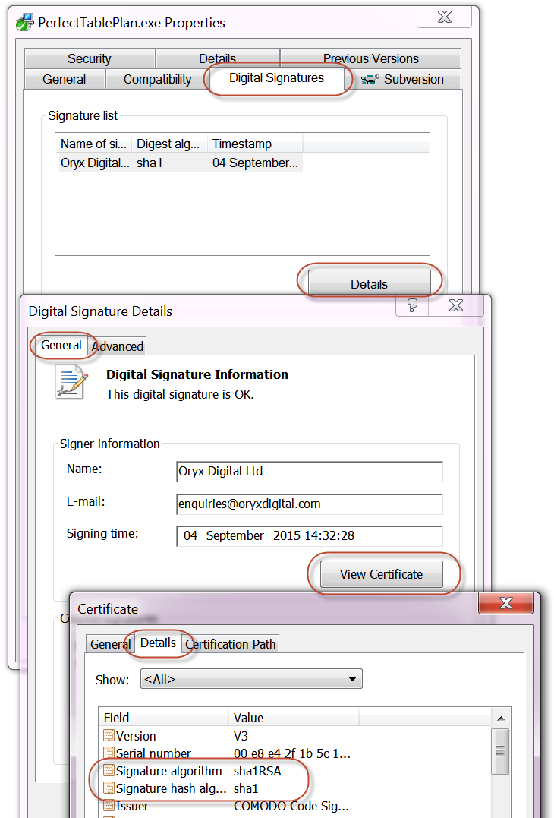Open the Security tab in Properties
Screen dimensions: 554x818
tap(90, 58)
